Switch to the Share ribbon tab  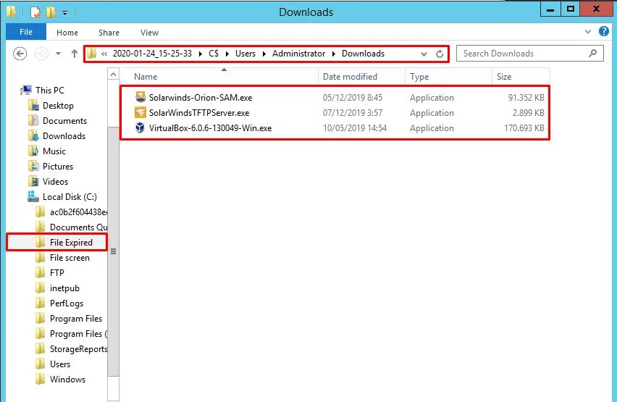click(x=109, y=33)
